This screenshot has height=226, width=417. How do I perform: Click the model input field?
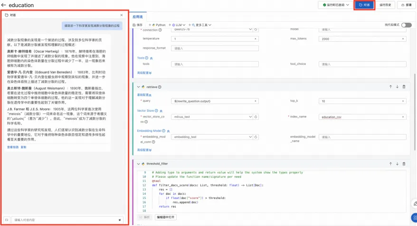tap(362, 29)
